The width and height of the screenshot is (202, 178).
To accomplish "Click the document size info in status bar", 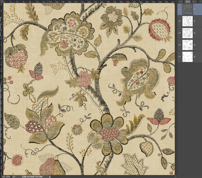I will [x=32, y=177].
